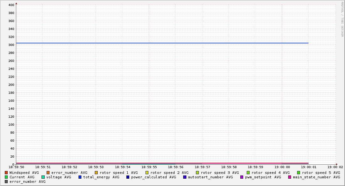Click the rotor speed 2 AVG label
Screen dimensions: 345x186
pos(169,173)
